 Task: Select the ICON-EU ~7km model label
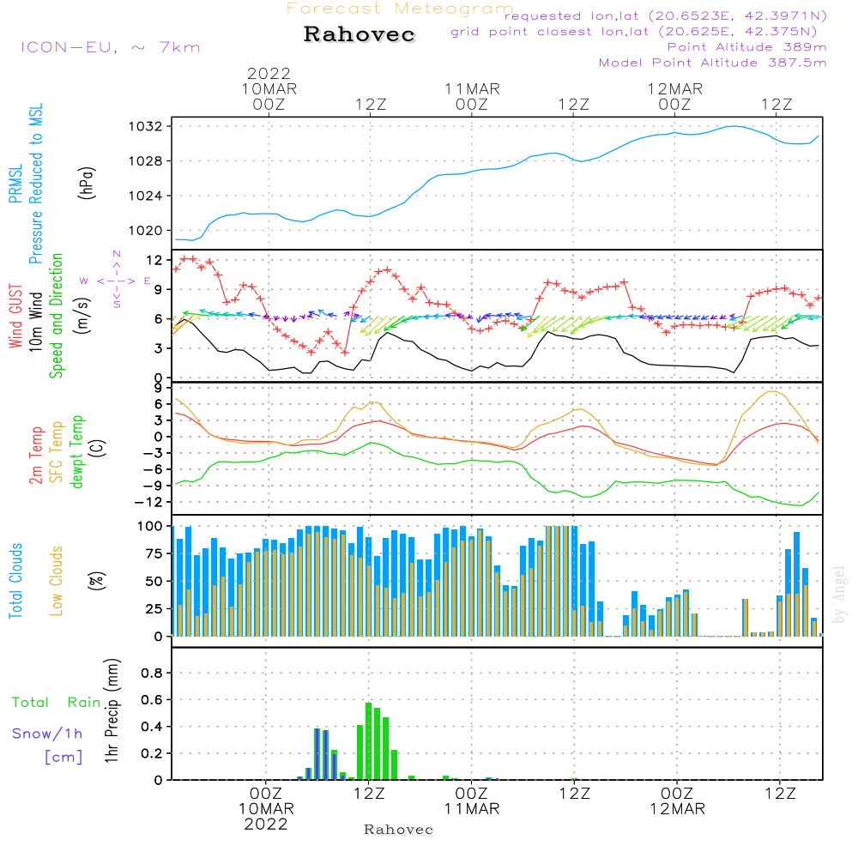(110, 46)
